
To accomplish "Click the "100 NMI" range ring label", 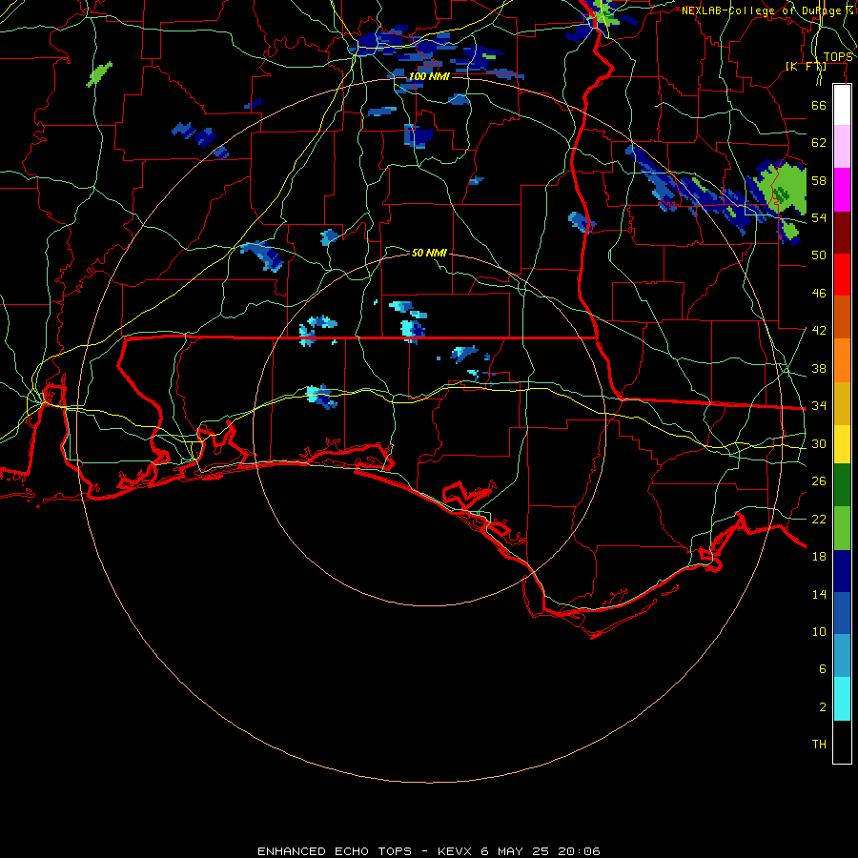I will 429,76.
